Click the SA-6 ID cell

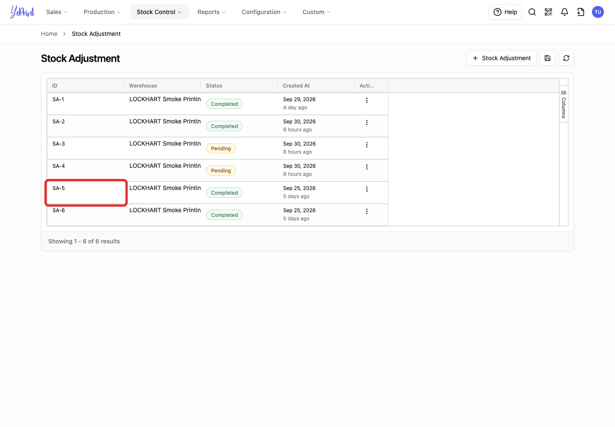(85, 215)
